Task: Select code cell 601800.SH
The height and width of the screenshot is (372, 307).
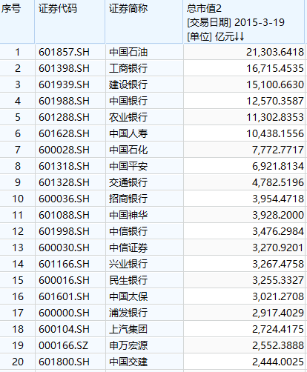Action: [x=70, y=362]
